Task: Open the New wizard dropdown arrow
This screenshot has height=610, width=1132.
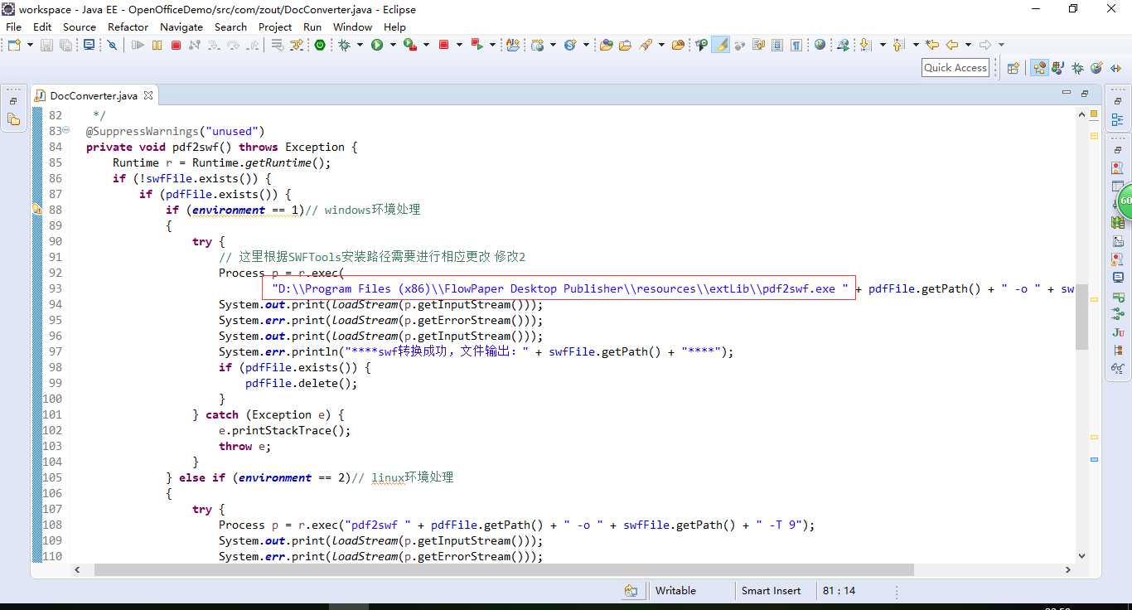Action: click(x=30, y=45)
